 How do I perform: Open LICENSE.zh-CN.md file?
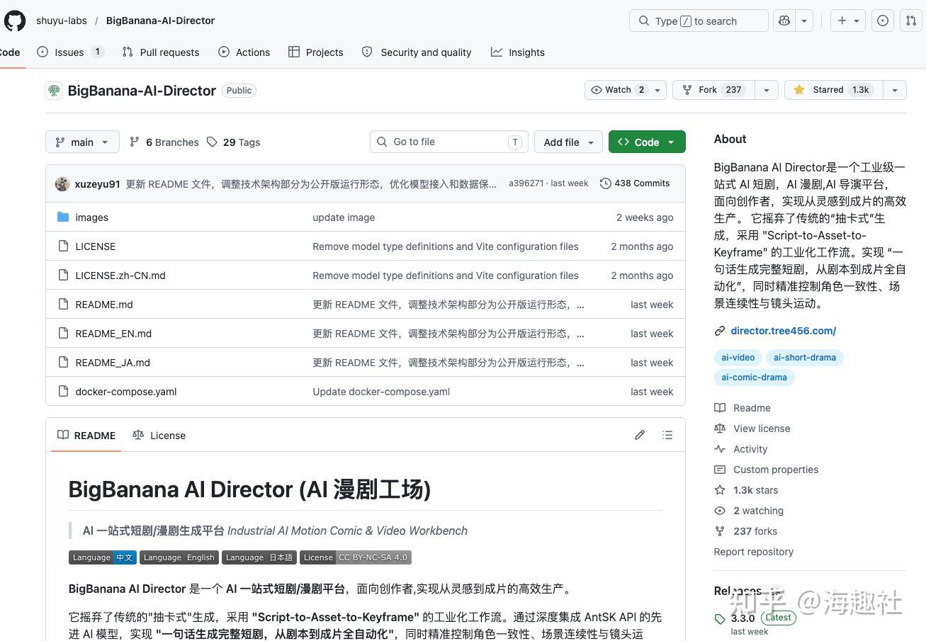120,276
